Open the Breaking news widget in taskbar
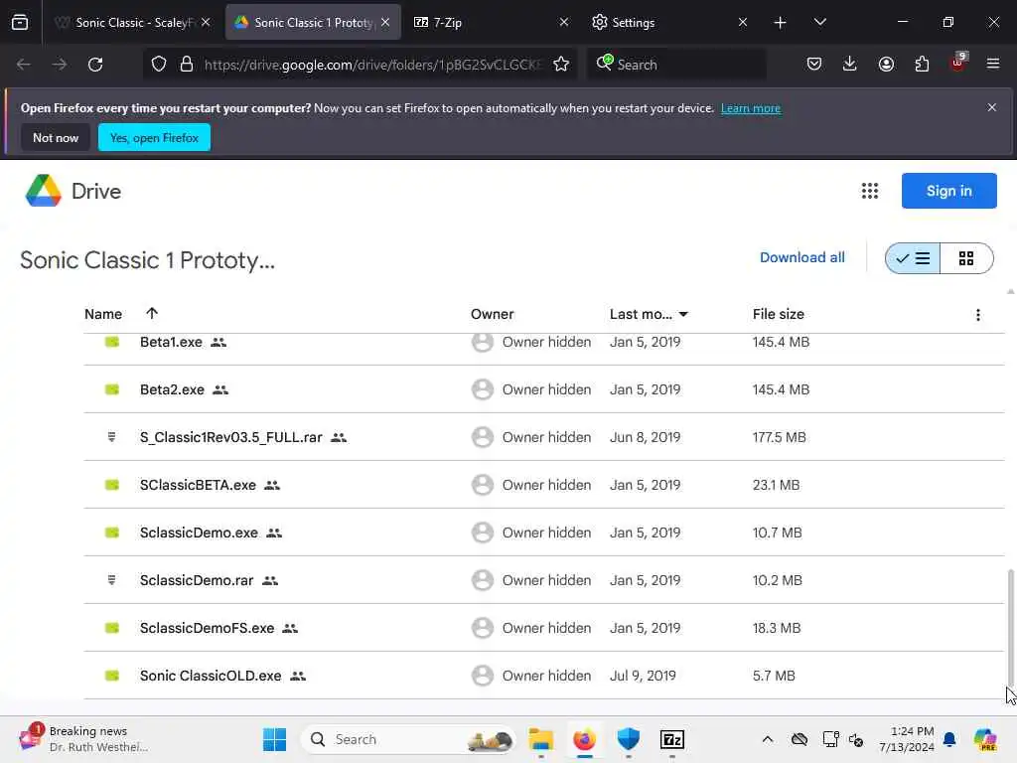1017x763 pixels. 84,739
